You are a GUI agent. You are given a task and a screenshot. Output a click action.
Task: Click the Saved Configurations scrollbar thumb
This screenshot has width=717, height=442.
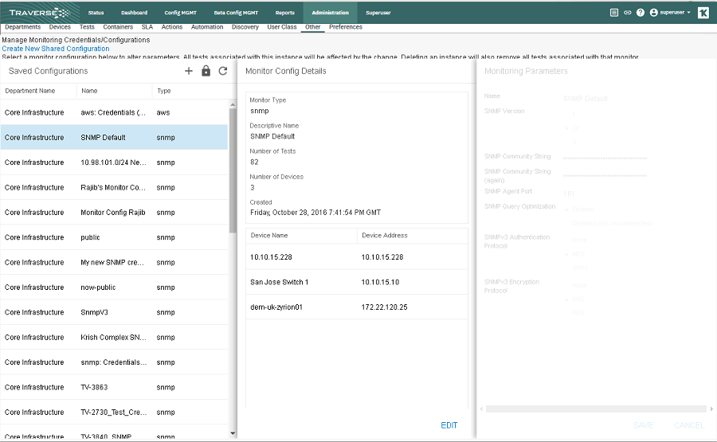click(233, 170)
